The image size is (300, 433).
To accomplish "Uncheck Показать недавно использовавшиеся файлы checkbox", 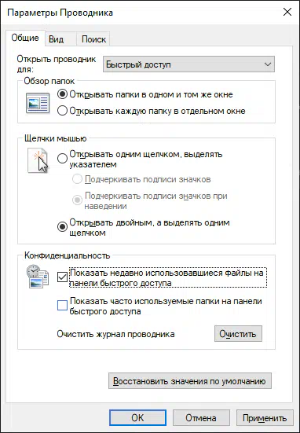I will 62,277.
